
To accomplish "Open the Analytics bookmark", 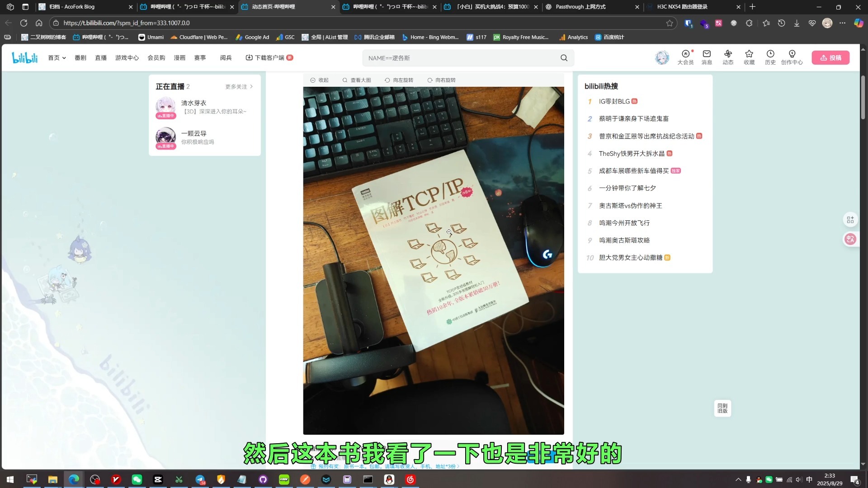I will (x=574, y=38).
